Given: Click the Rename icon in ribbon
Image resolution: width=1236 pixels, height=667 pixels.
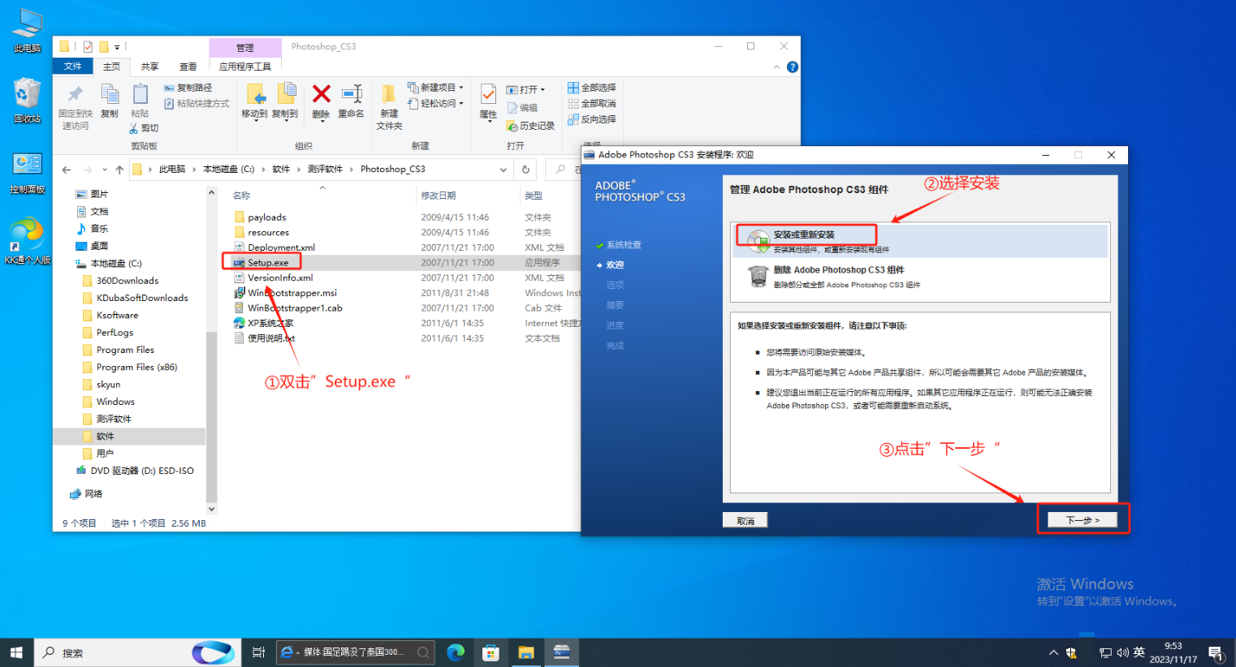Looking at the screenshot, I should pyautogui.click(x=351, y=101).
